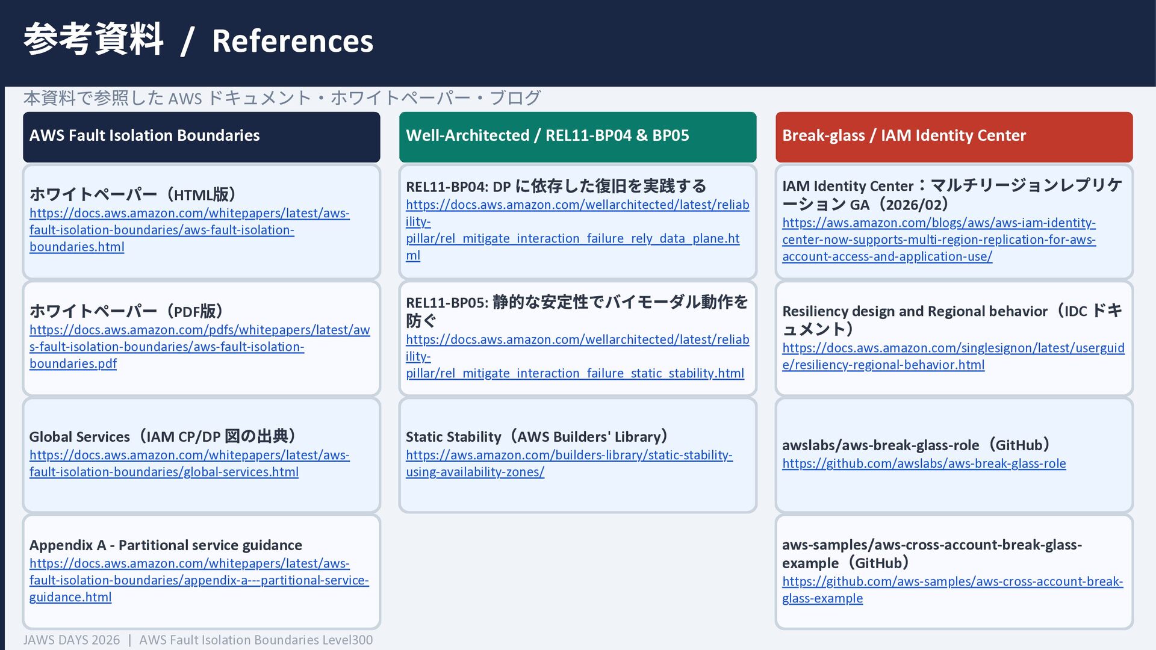Open IAM Identity Center multi-region blog link

(x=938, y=240)
